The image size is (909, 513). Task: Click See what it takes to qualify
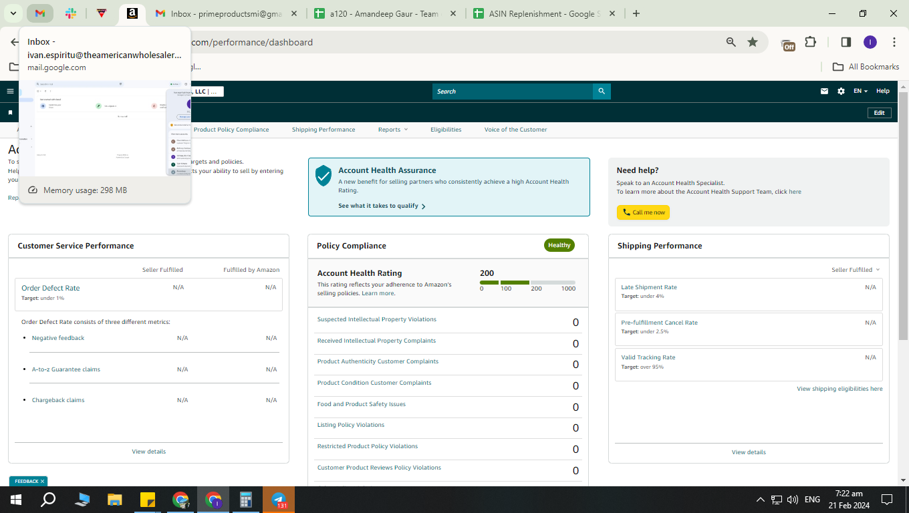click(382, 206)
